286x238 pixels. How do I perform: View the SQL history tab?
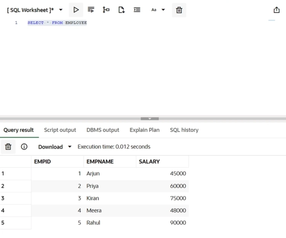(x=184, y=130)
